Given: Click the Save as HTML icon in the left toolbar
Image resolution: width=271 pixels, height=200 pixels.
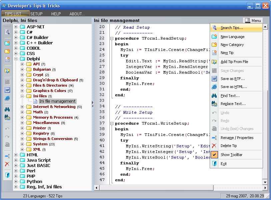Looking at the screenshot, I should click(7, 98).
